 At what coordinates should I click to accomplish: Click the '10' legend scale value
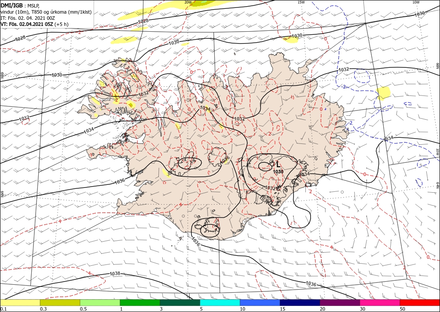coord(242,309)
